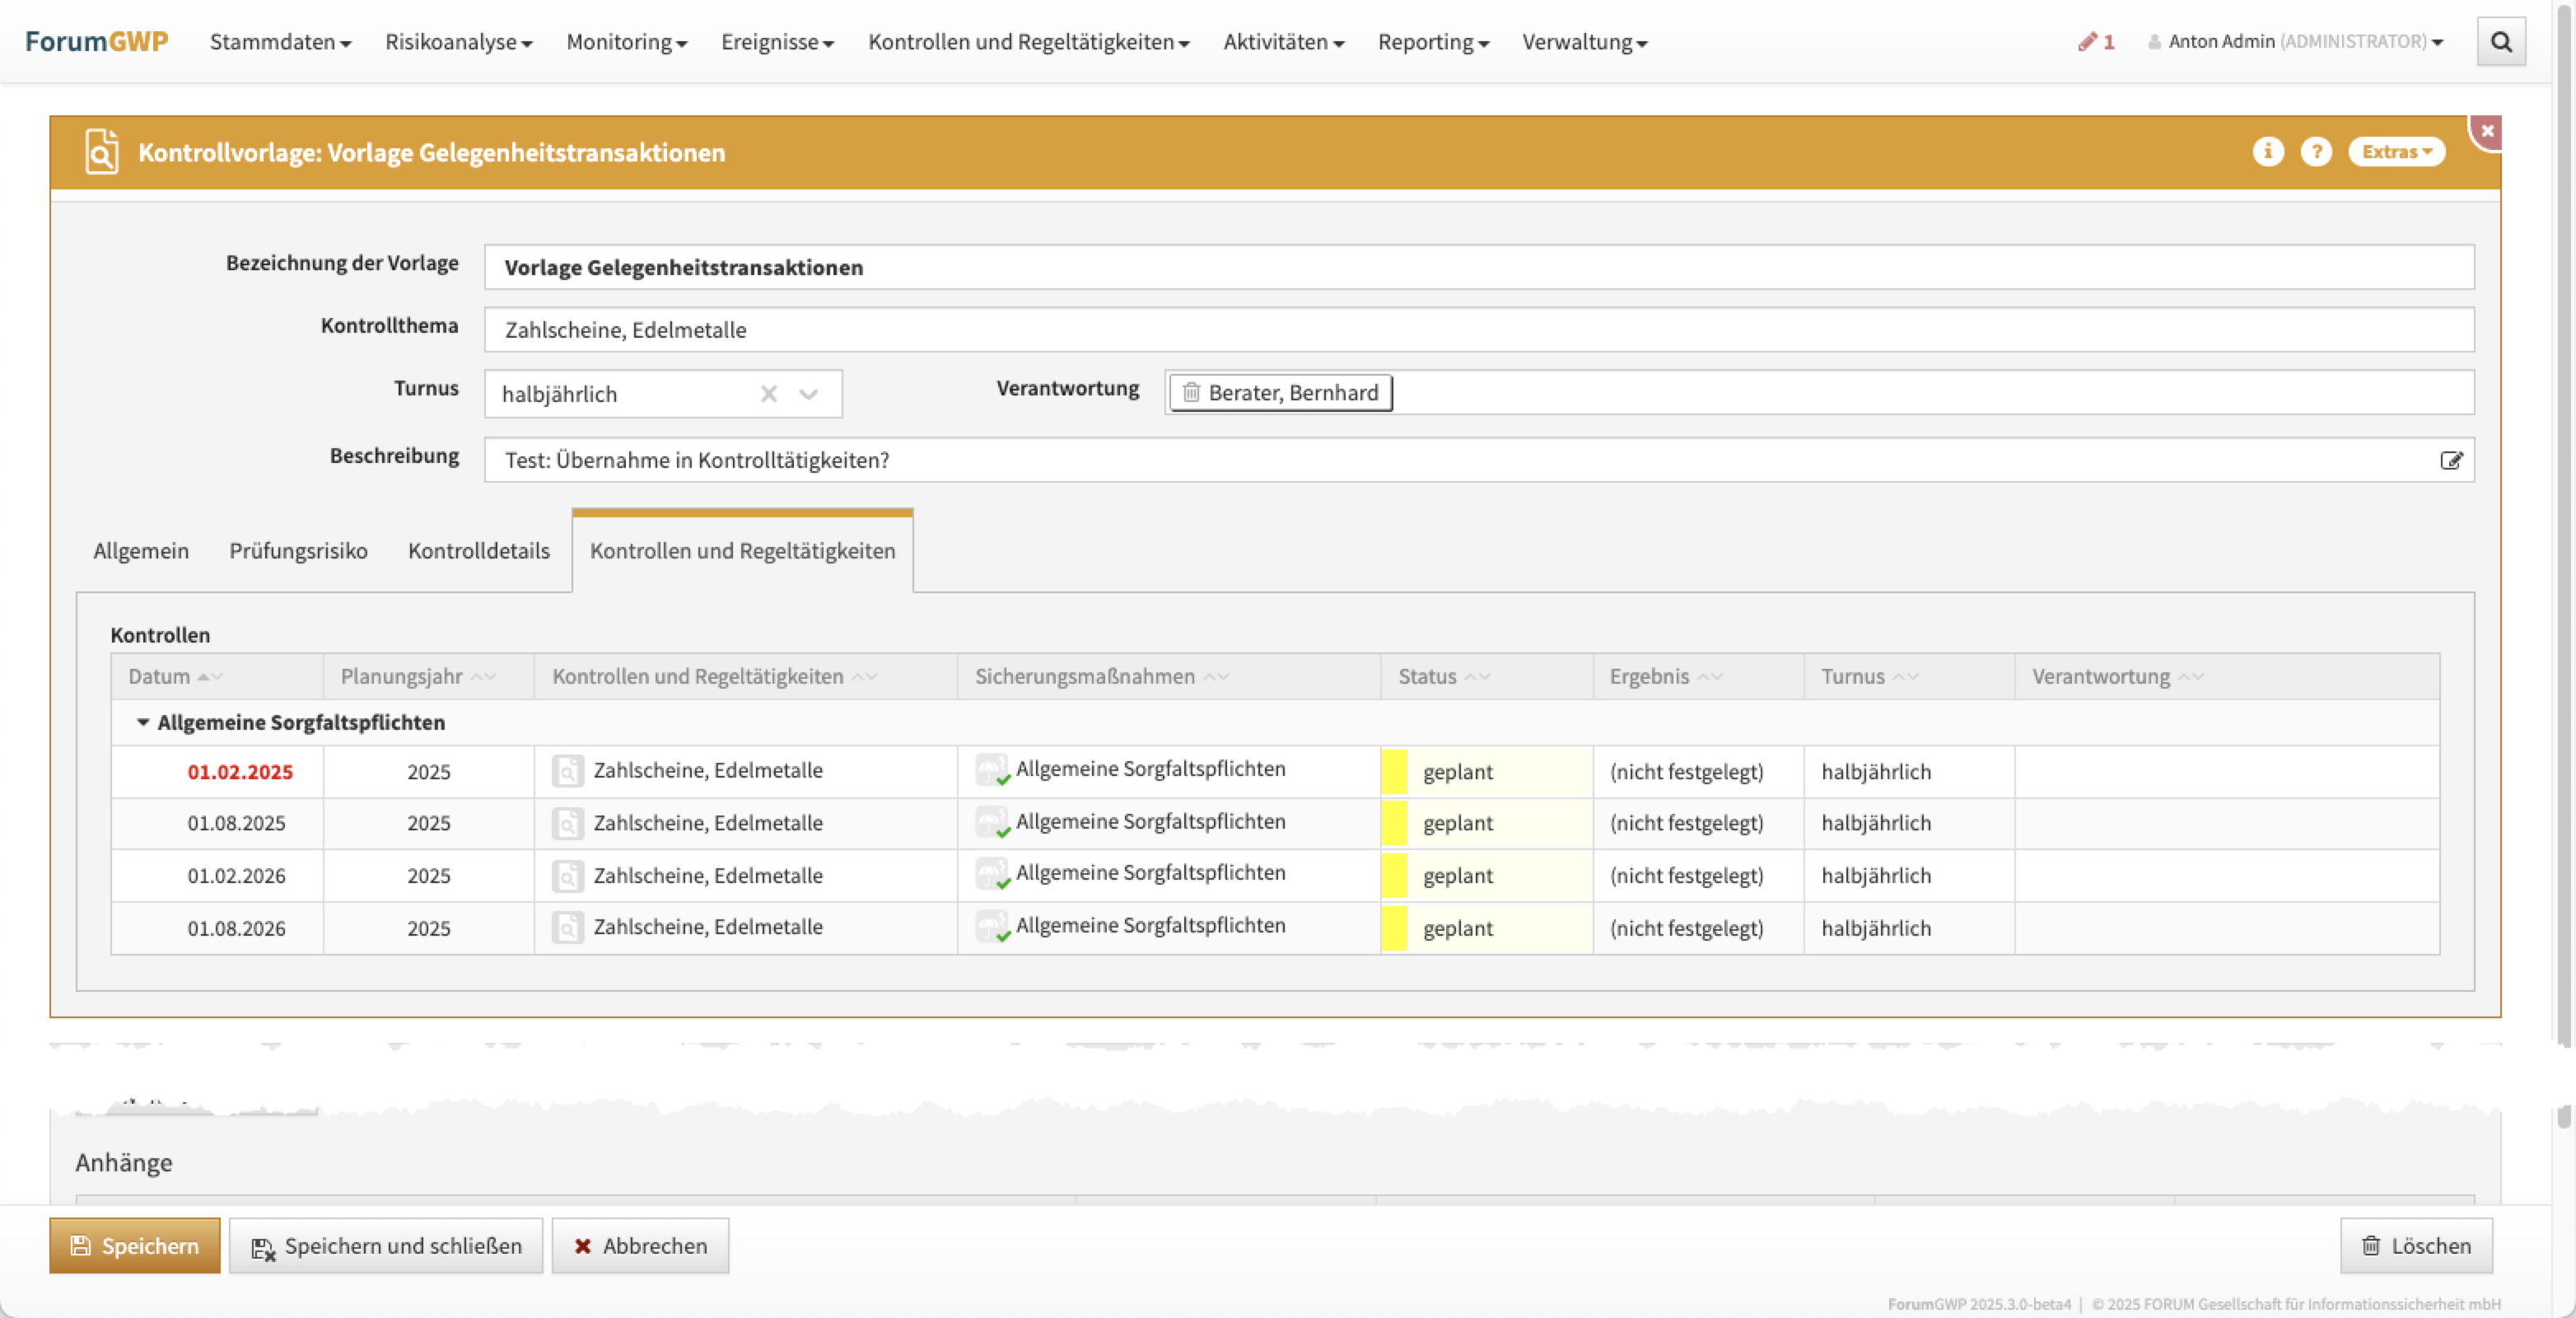Remove Berater, Bernhard via trash icon
2576x1318 pixels.
click(x=1191, y=393)
